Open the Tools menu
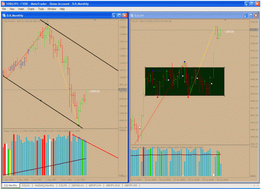Viewport: 261px width, 189px height. click(x=41, y=9)
